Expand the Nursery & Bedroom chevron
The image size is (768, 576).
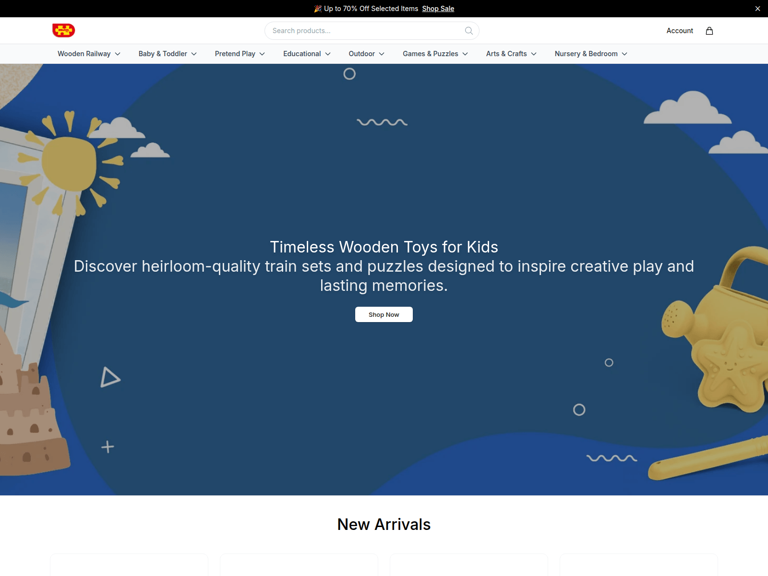click(624, 54)
